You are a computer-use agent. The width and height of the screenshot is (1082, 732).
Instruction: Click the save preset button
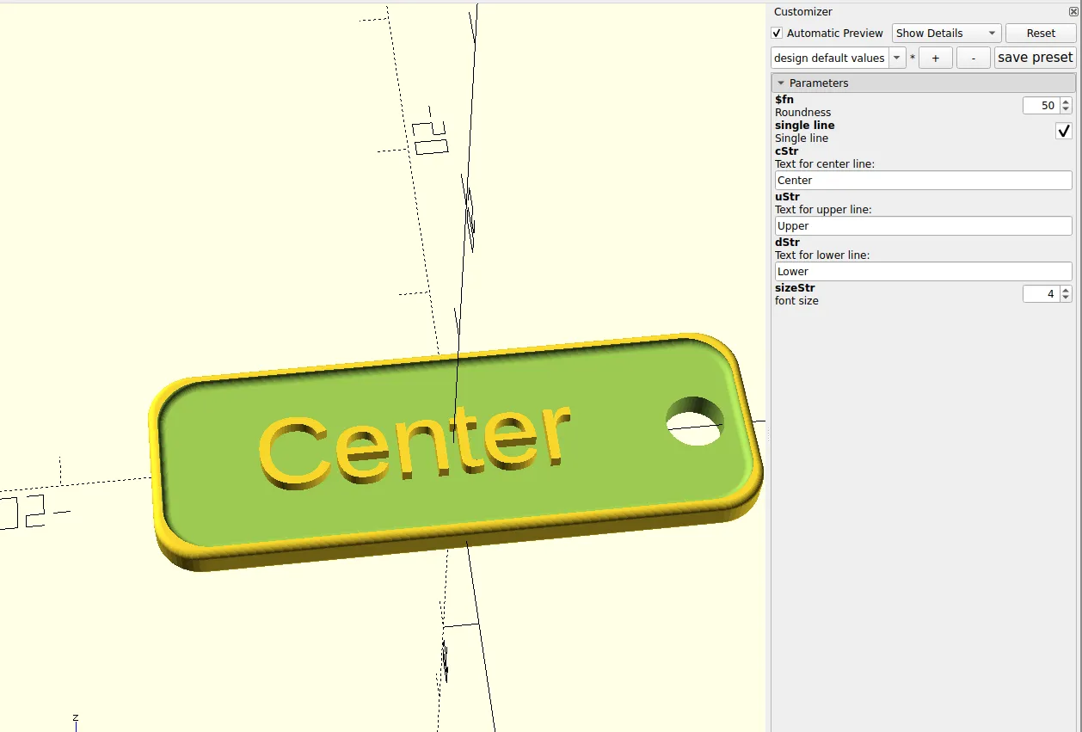[x=1035, y=58]
